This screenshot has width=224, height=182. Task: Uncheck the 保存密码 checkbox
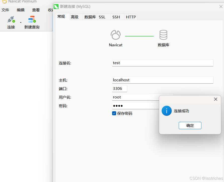coord(114,113)
